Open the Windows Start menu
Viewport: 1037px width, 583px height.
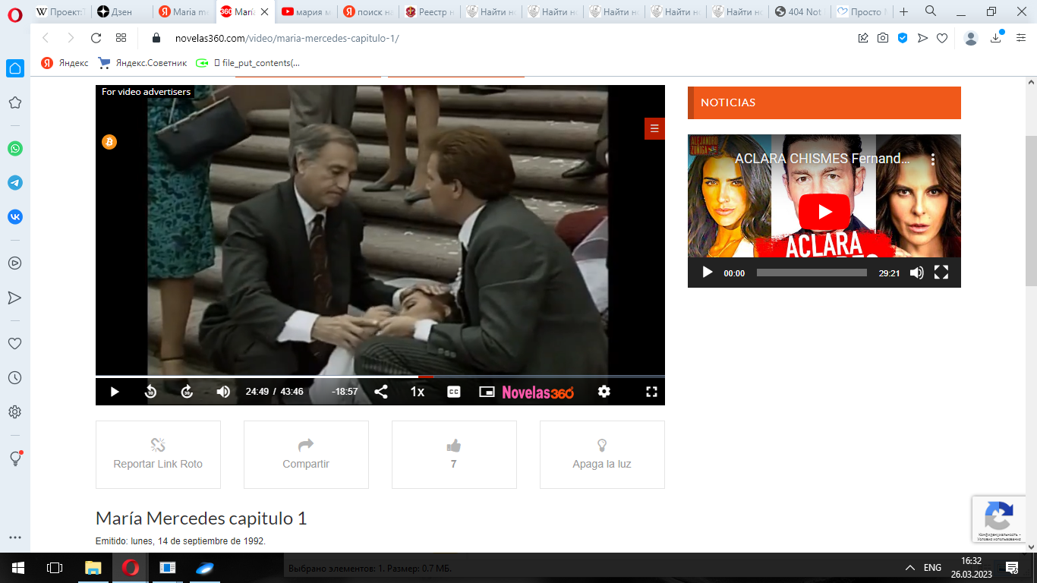click(x=17, y=567)
